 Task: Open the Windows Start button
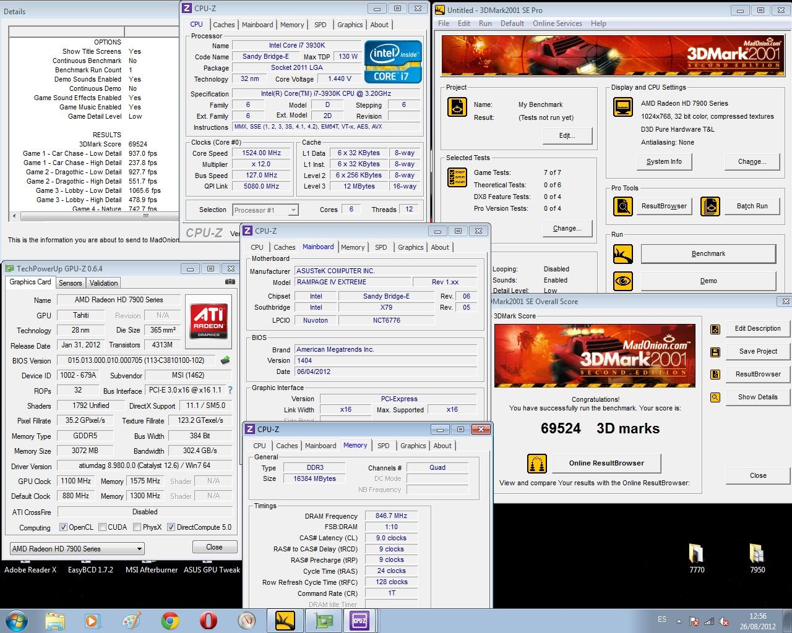[16, 620]
